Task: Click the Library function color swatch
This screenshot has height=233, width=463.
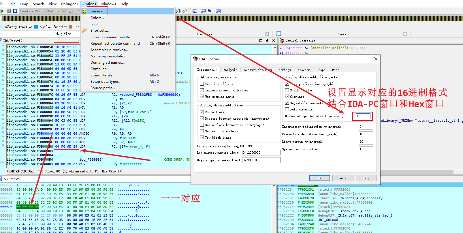Action: tap(1, 27)
